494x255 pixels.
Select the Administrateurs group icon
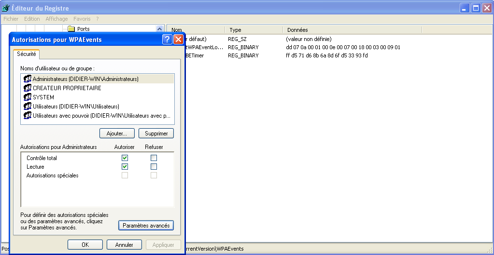coord(28,79)
